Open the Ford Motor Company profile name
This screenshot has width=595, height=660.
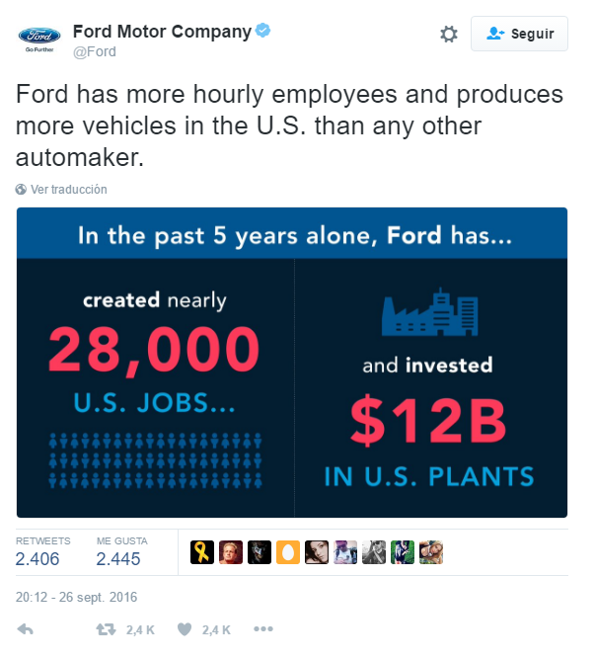[x=162, y=32]
